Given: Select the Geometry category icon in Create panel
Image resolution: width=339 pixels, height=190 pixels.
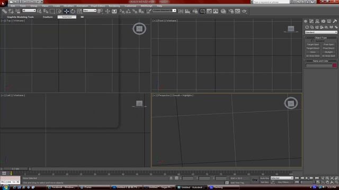Looking at the screenshot, I should (x=307, y=27).
